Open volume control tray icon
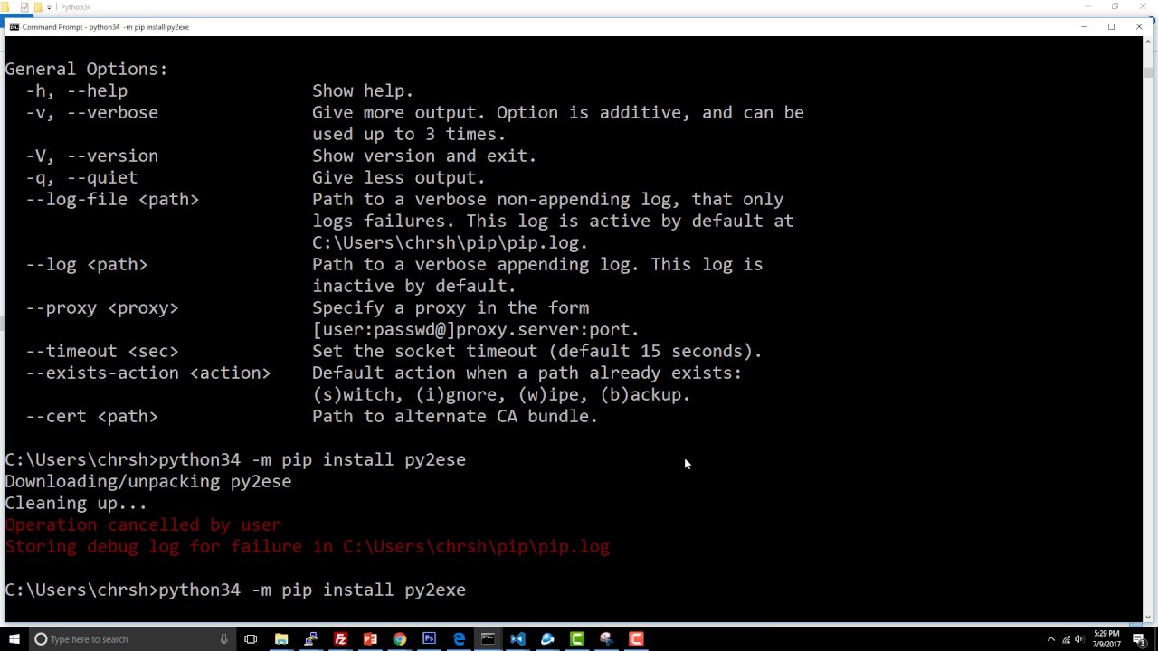The width and height of the screenshot is (1158, 651). click(x=1078, y=639)
